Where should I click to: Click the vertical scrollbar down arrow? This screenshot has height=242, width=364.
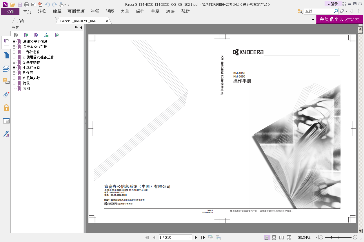tap(361, 231)
